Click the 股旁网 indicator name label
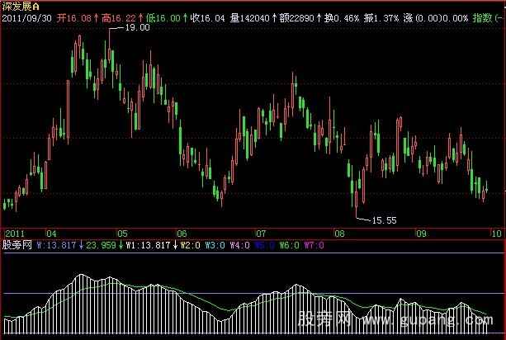This screenshot has width=506, height=340. pos(17,244)
